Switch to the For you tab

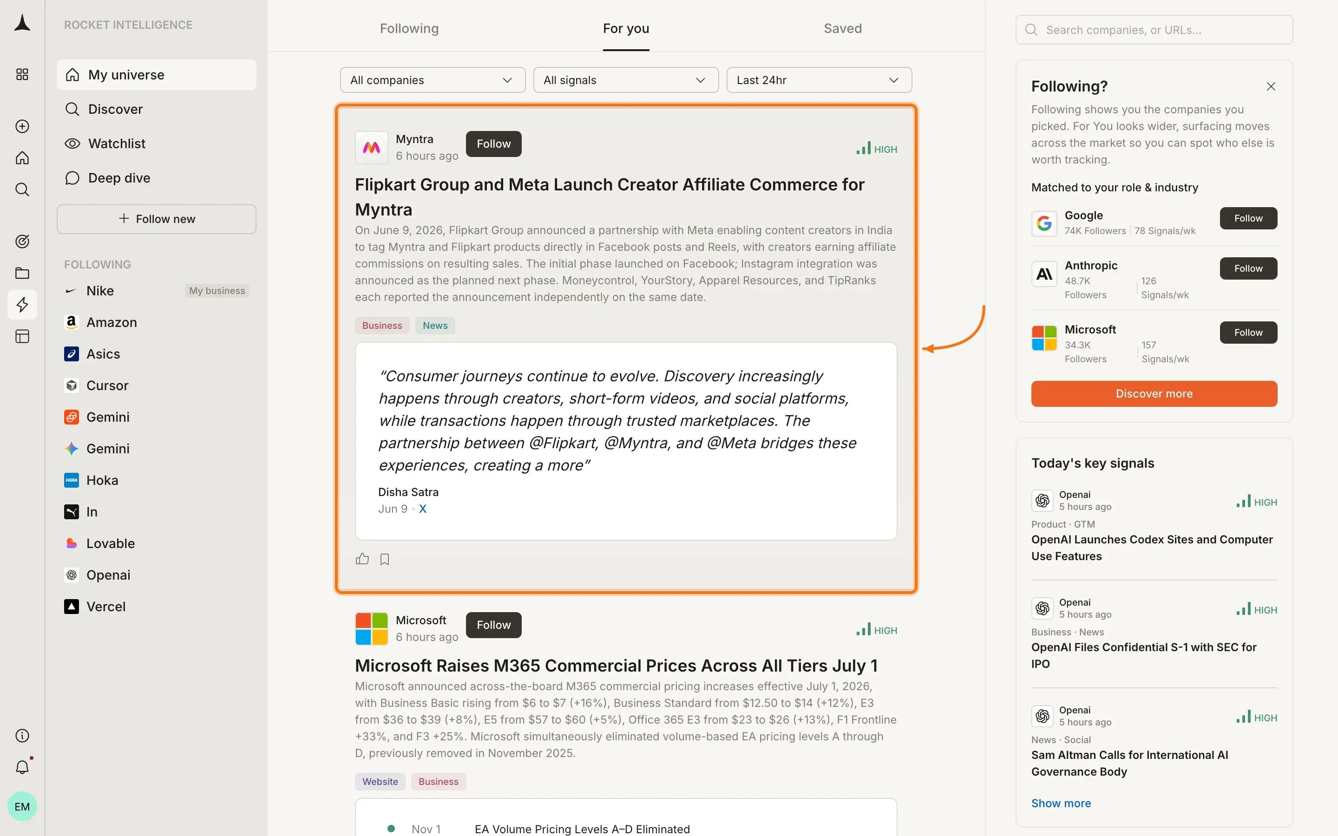pos(626,28)
